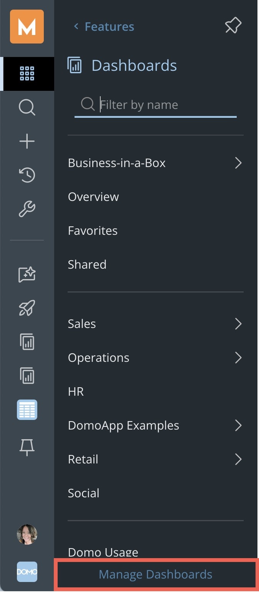
Task: Select the Overview menu item
Action: [93, 197]
